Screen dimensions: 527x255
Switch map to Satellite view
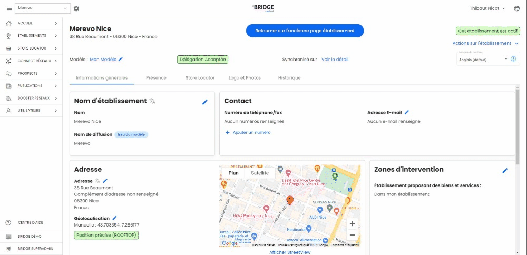tap(259, 173)
